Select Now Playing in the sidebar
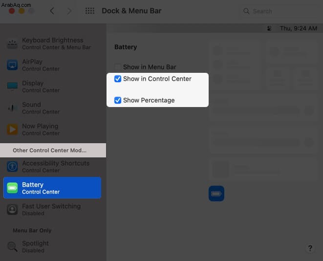Viewport: 323px width, 261px height. (x=53, y=130)
